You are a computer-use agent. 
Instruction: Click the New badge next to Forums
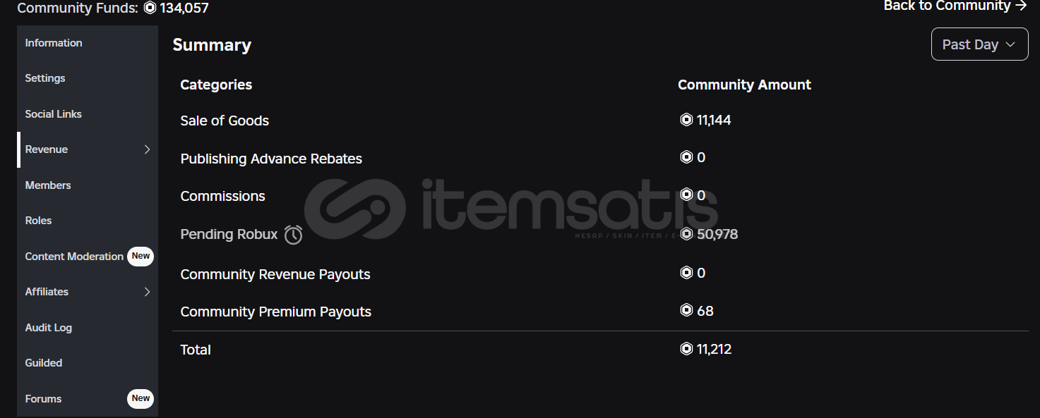pyautogui.click(x=141, y=398)
